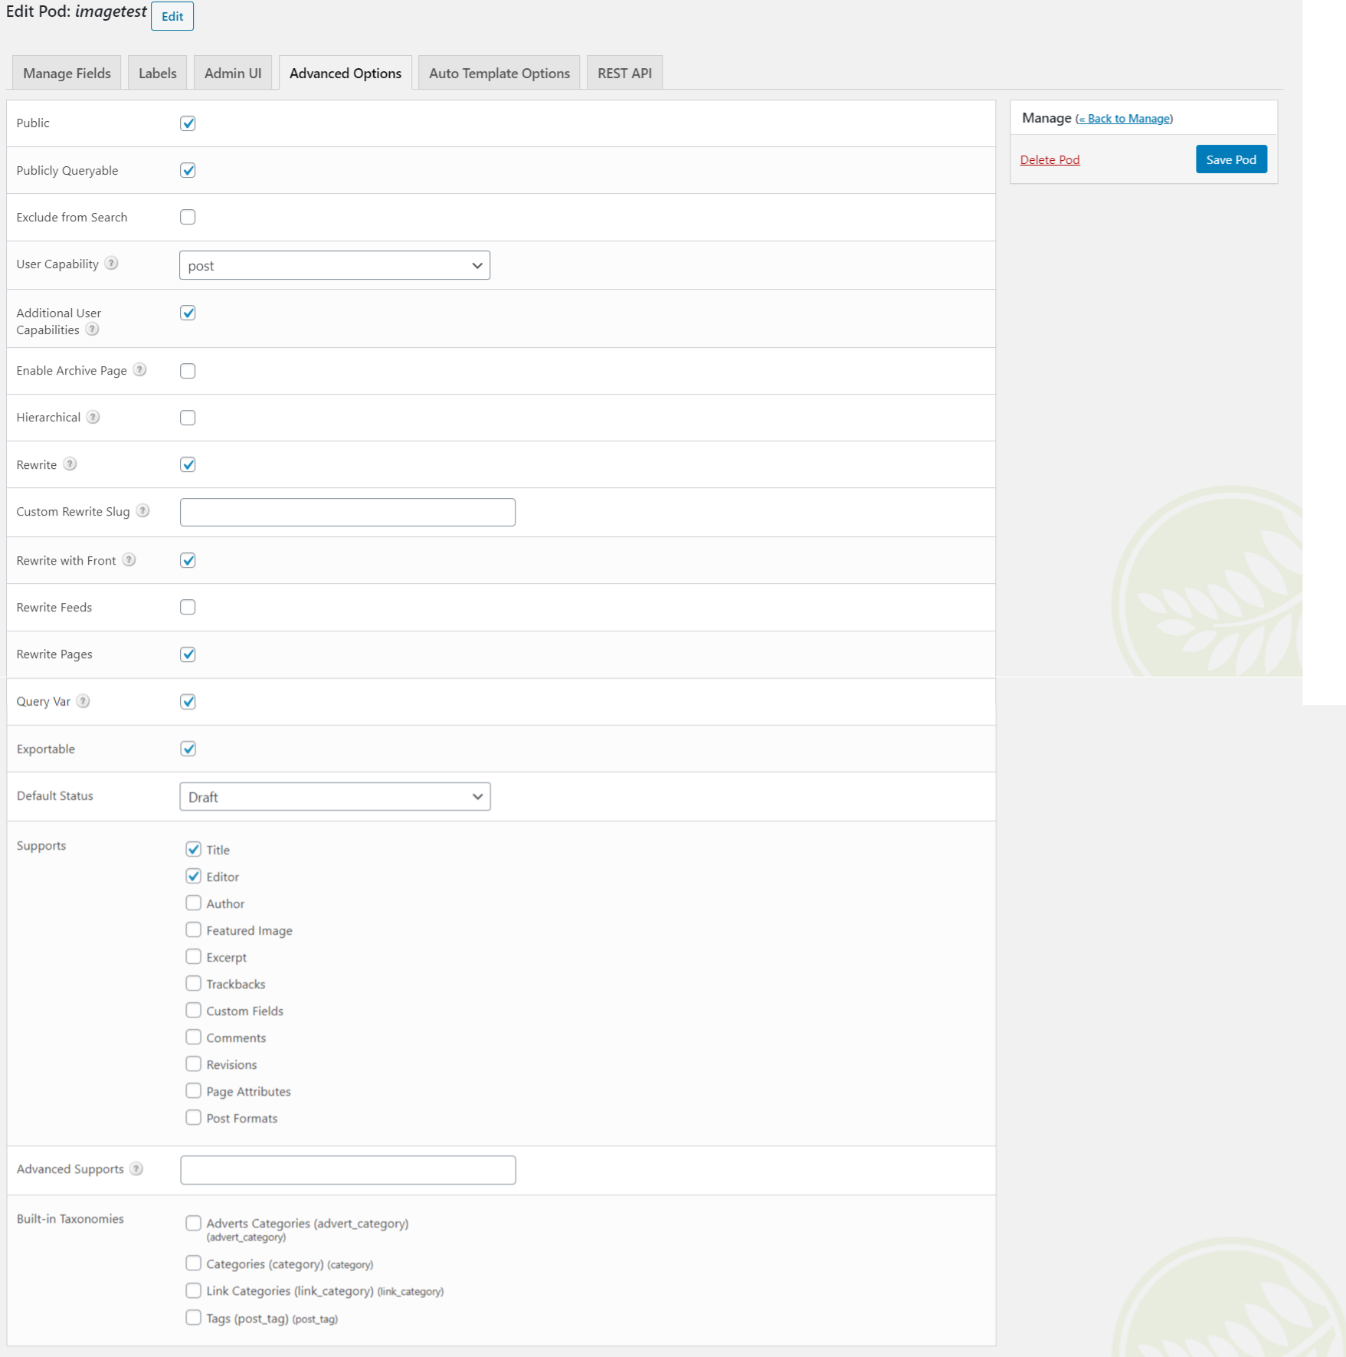Viewport: 1346px width, 1357px height.
Task: Open the Enable Archive Page help icon
Action: coord(139,370)
